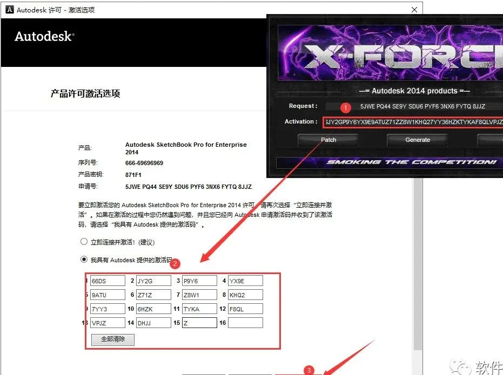
Task: Select the connect and activate now radio option
Action: click(84, 242)
